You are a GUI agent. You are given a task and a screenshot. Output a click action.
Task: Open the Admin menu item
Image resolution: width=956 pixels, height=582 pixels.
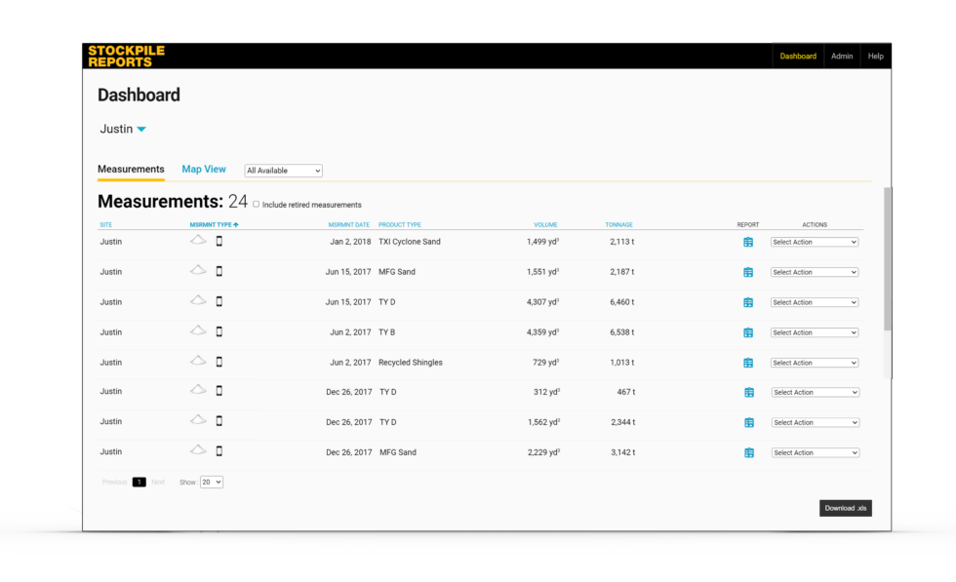pos(841,57)
